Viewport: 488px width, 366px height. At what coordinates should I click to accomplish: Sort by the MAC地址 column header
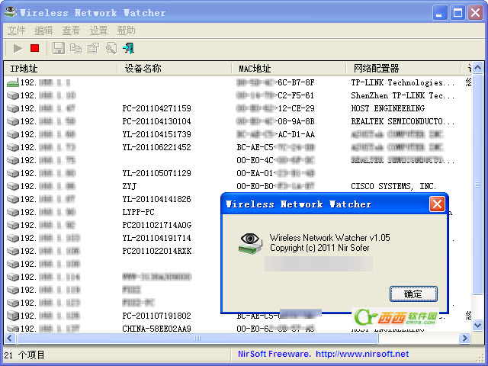(x=289, y=69)
